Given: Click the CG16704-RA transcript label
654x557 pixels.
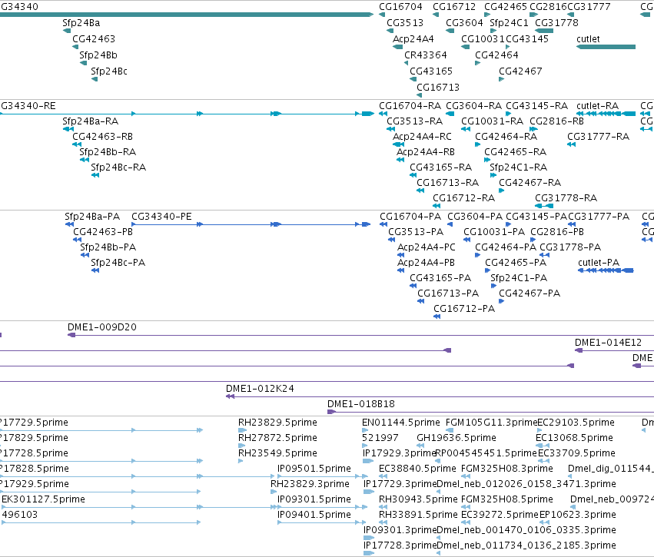Looking at the screenshot, I should pos(410,106).
